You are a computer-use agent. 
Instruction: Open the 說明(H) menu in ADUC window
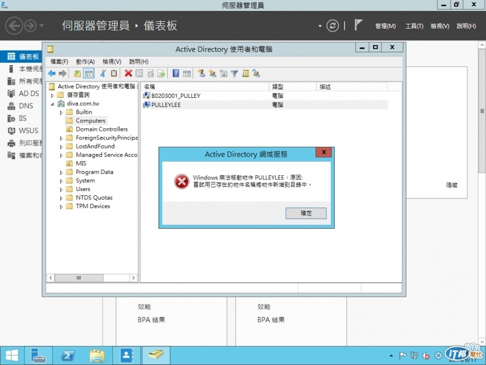click(139, 61)
